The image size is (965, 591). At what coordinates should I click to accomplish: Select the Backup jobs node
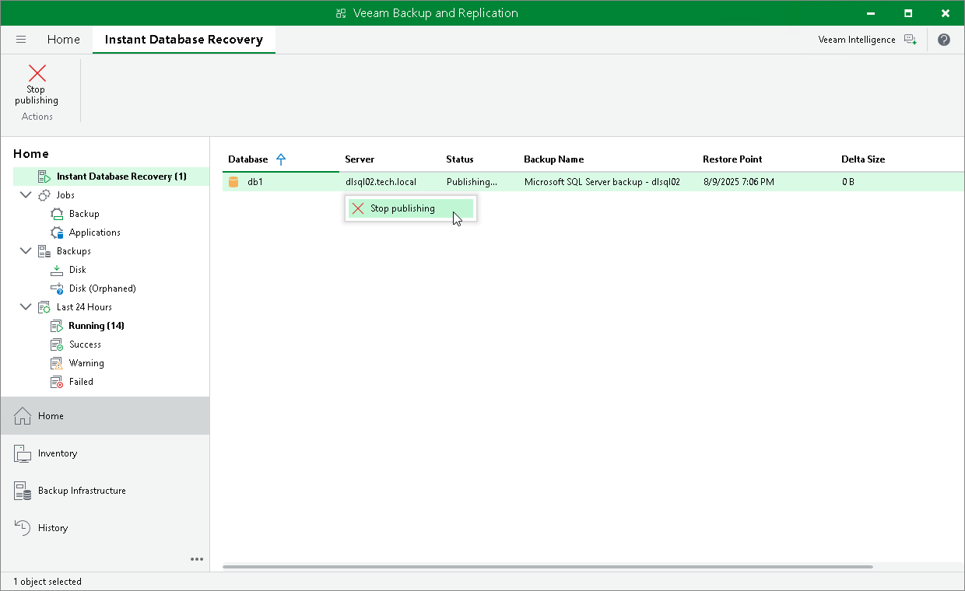click(84, 214)
